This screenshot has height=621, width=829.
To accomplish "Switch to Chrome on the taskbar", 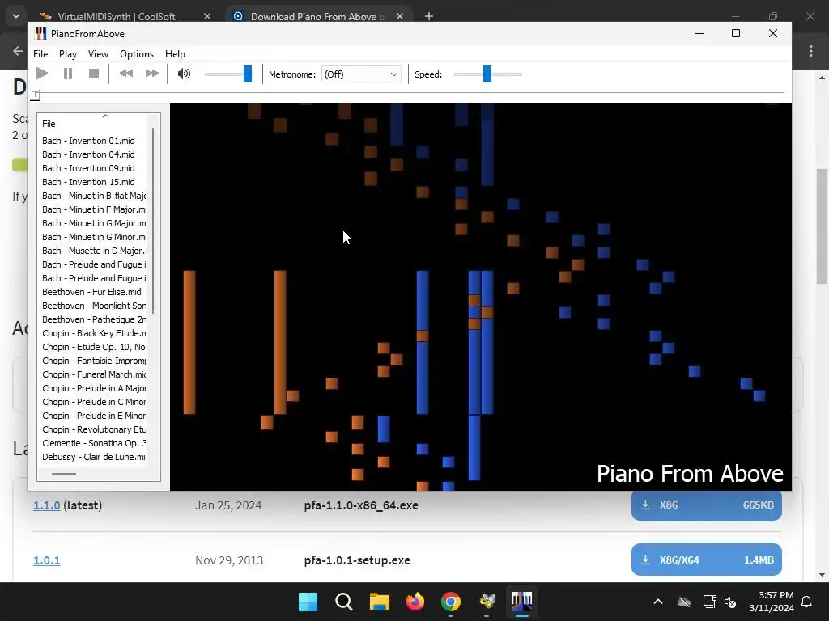I will point(450,602).
